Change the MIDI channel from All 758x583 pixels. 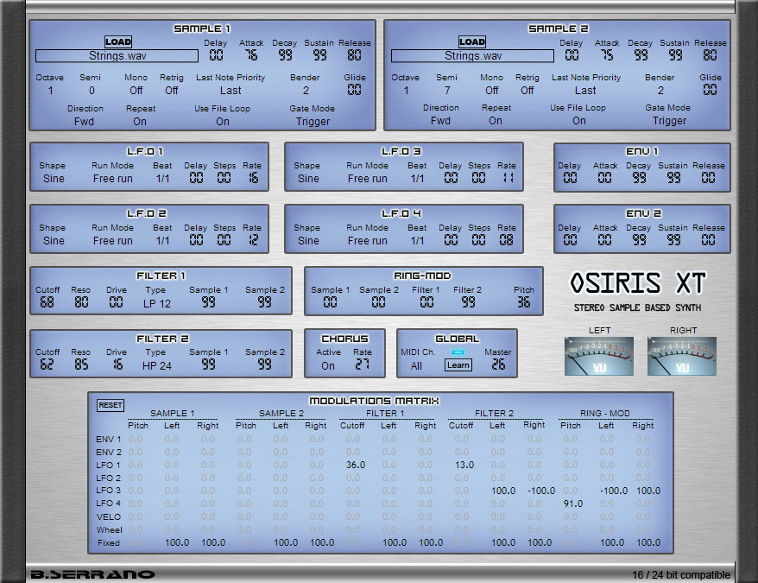click(417, 364)
